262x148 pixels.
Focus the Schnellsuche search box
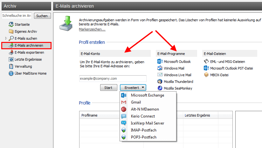17,16
